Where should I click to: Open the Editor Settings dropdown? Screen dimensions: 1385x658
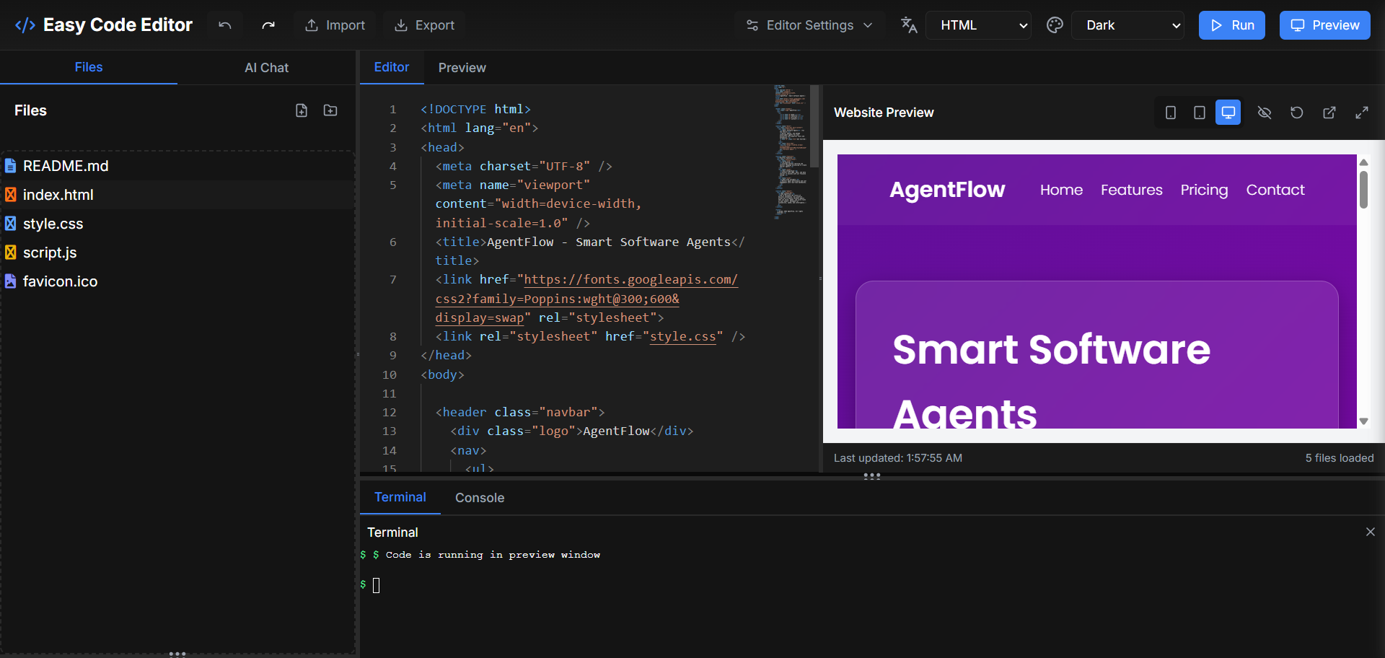point(809,25)
